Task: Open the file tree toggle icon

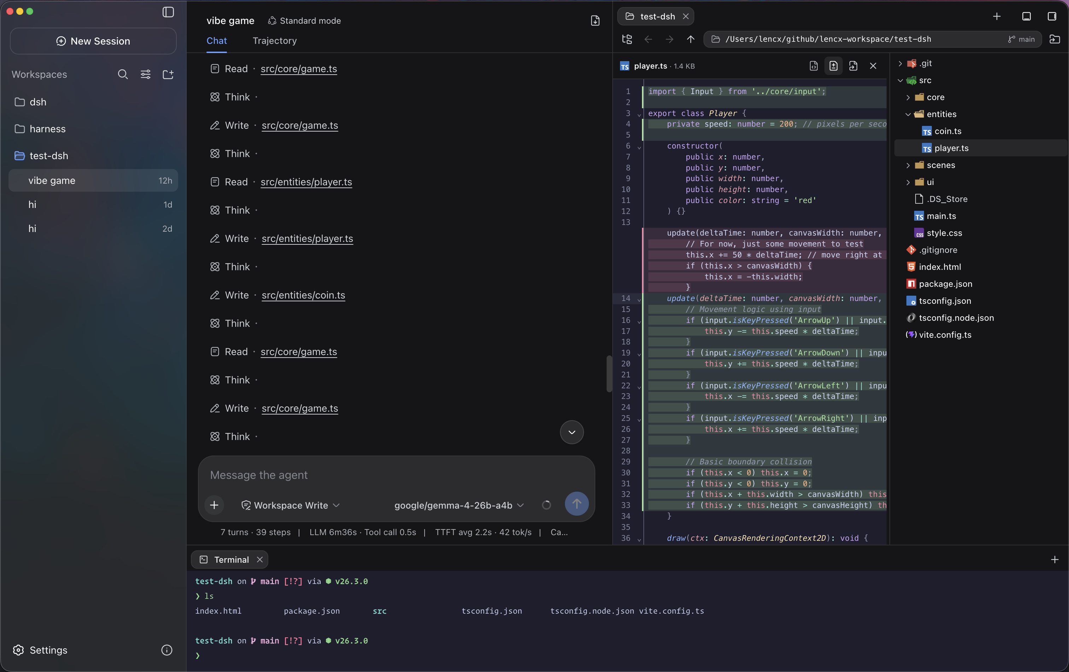Action: point(627,39)
